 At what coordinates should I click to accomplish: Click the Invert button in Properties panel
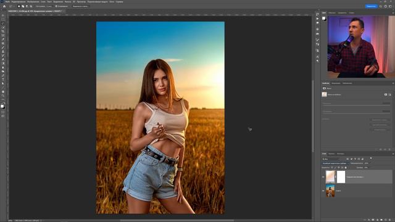(x=380, y=130)
